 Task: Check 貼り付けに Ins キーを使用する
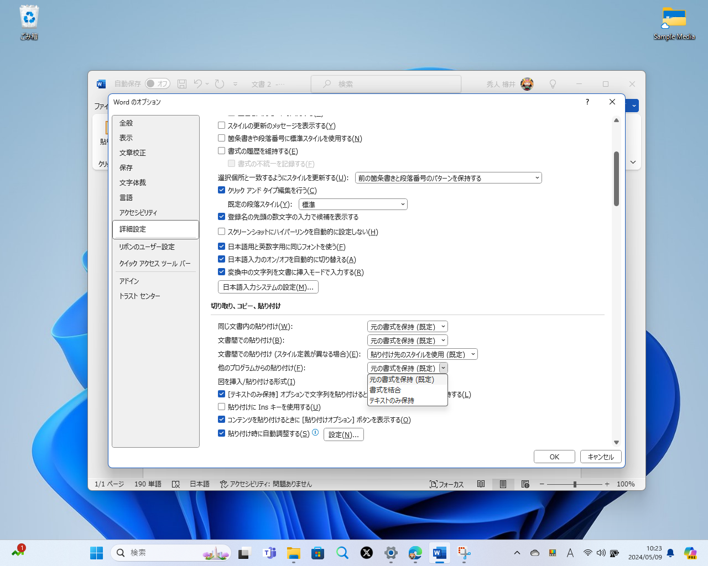[x=222, y=407]
